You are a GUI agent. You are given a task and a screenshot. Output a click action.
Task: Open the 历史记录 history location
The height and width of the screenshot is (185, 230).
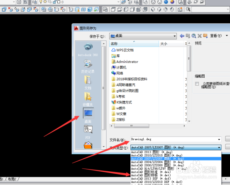tap(88, 66)
